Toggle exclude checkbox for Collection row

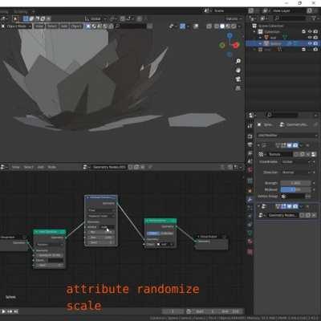[303, 31]
